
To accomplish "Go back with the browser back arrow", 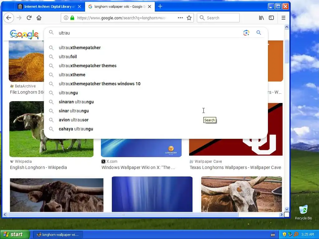I will (x=9, y=18).
